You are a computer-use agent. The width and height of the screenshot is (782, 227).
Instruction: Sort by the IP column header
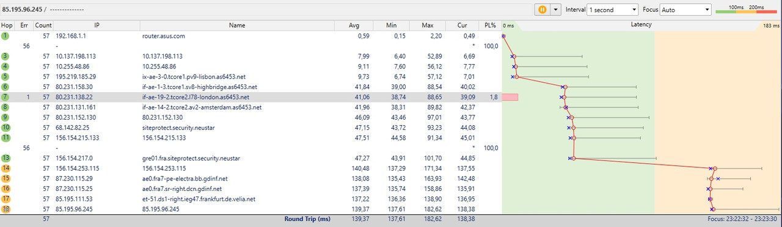97,25
